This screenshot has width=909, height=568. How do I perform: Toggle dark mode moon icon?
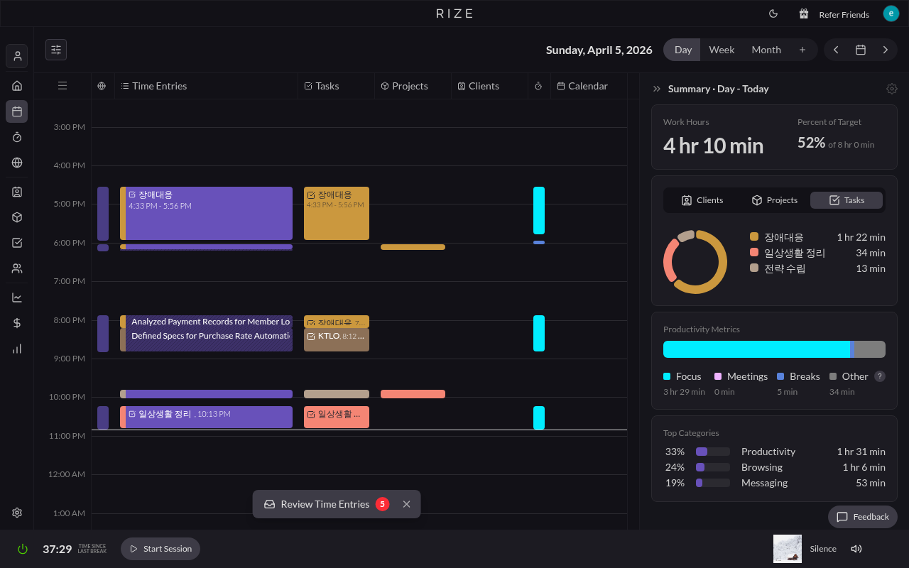(x=773, y=13)
